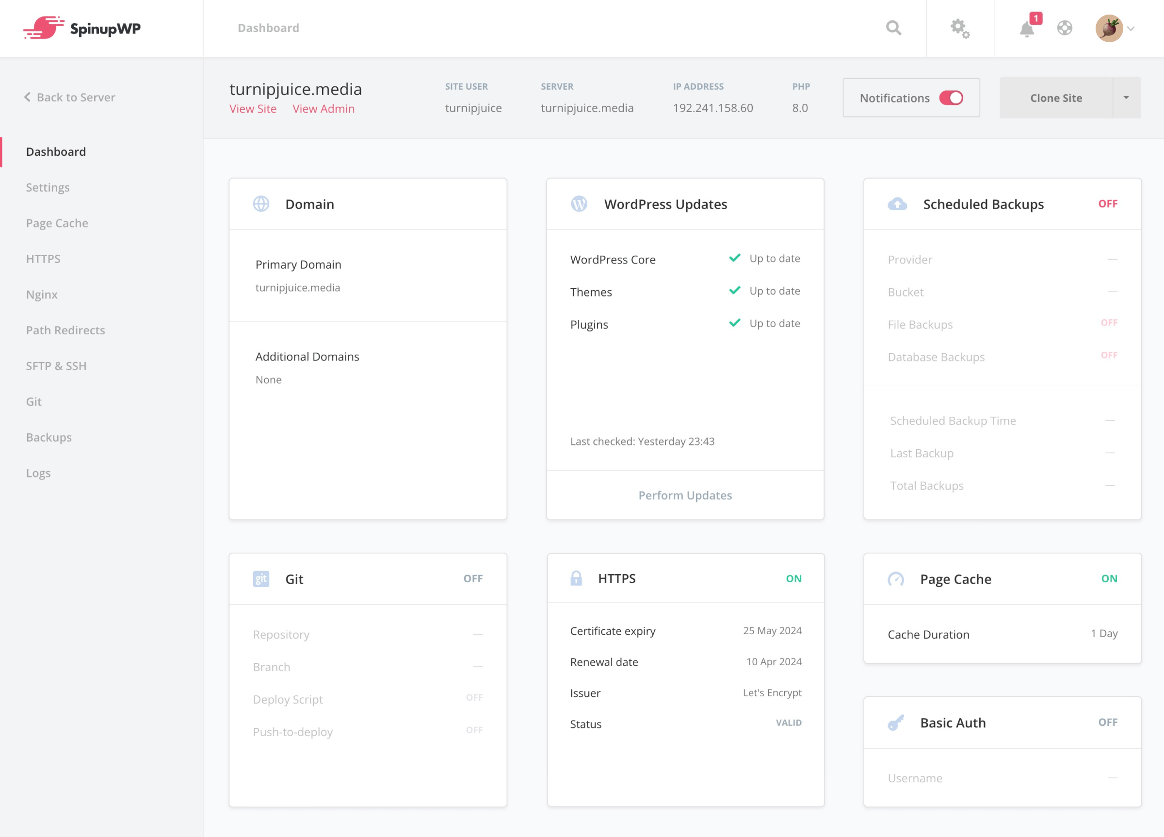Image resolution: width=1164 pixels, height=837 pixels.
Task: Open the View Admin link
Action: click(x=323, y=109)
